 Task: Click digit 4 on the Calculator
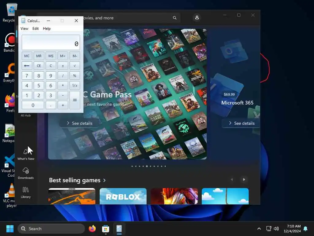[27, 85]
